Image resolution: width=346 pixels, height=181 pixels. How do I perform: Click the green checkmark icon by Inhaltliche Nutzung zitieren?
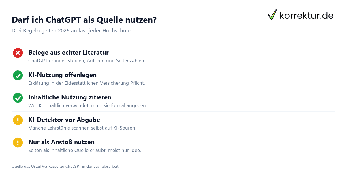pyautogui.click(x=18, y=98)
